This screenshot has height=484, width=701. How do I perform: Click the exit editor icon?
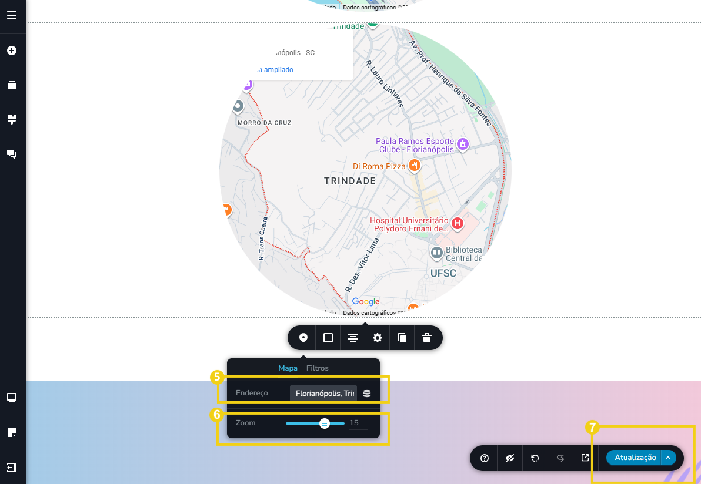pos(12,467)
